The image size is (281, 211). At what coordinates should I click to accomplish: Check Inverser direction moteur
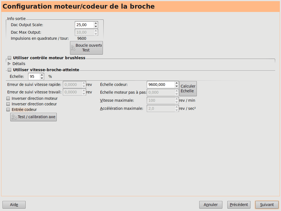point(8,98)
